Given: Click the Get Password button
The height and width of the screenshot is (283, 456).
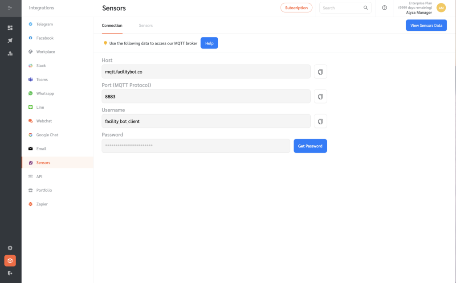Looking at the screenshot, I should point(310,146).
